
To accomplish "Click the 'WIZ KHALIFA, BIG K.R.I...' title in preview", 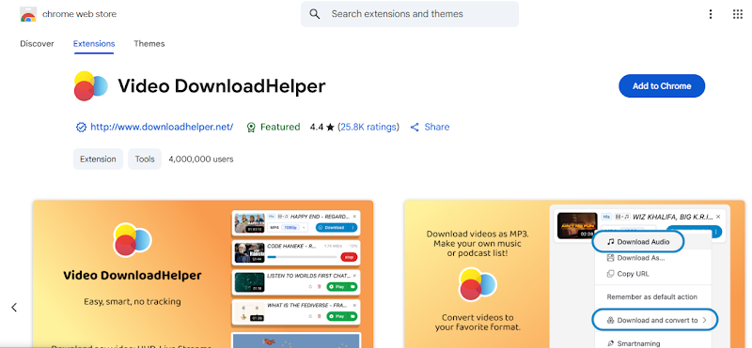I will tap(672, 217).
